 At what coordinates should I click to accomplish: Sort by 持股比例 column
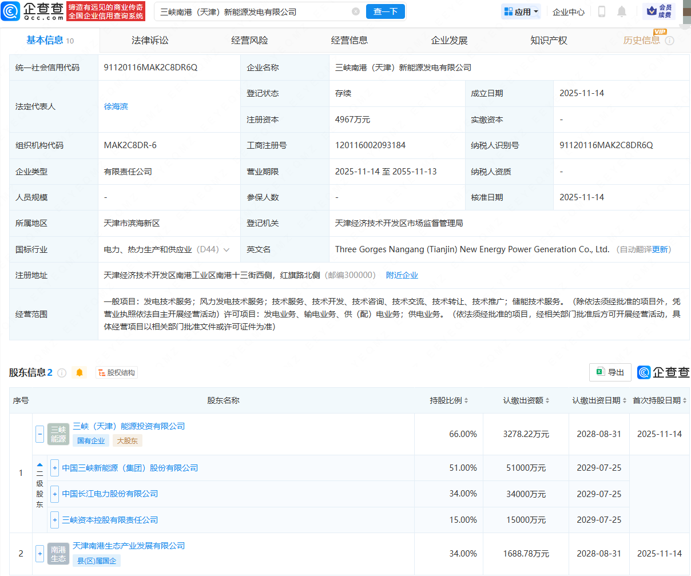pyautogui.click(x=449, y=400)
